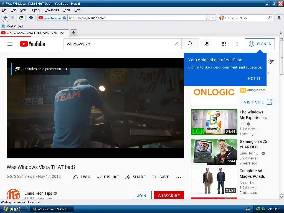The image size is (284, 213).
Task: Click the taskbar clock showing 2:48 PM
Action: (x=274, y=209)
